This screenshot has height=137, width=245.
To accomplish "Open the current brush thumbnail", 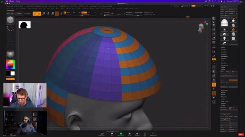I will (x=10, y=20).
